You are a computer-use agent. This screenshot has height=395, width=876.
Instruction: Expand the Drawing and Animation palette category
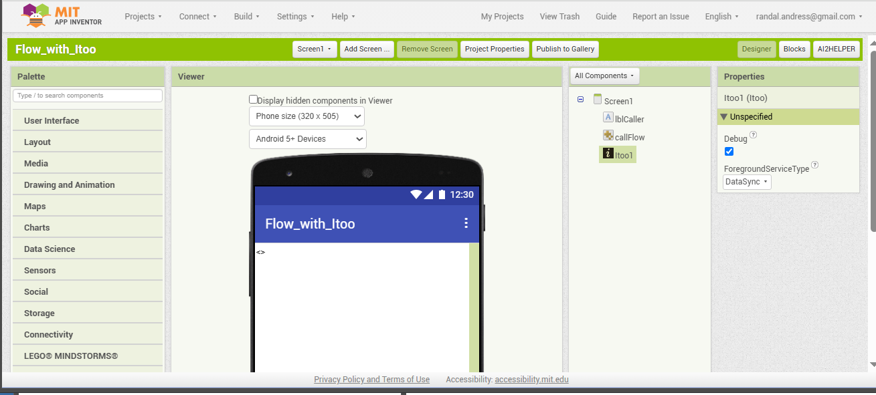point(88,185)
